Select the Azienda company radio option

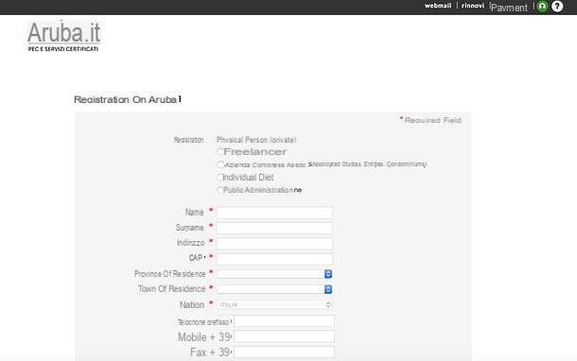pyautogui.click(x=220, y=164)
